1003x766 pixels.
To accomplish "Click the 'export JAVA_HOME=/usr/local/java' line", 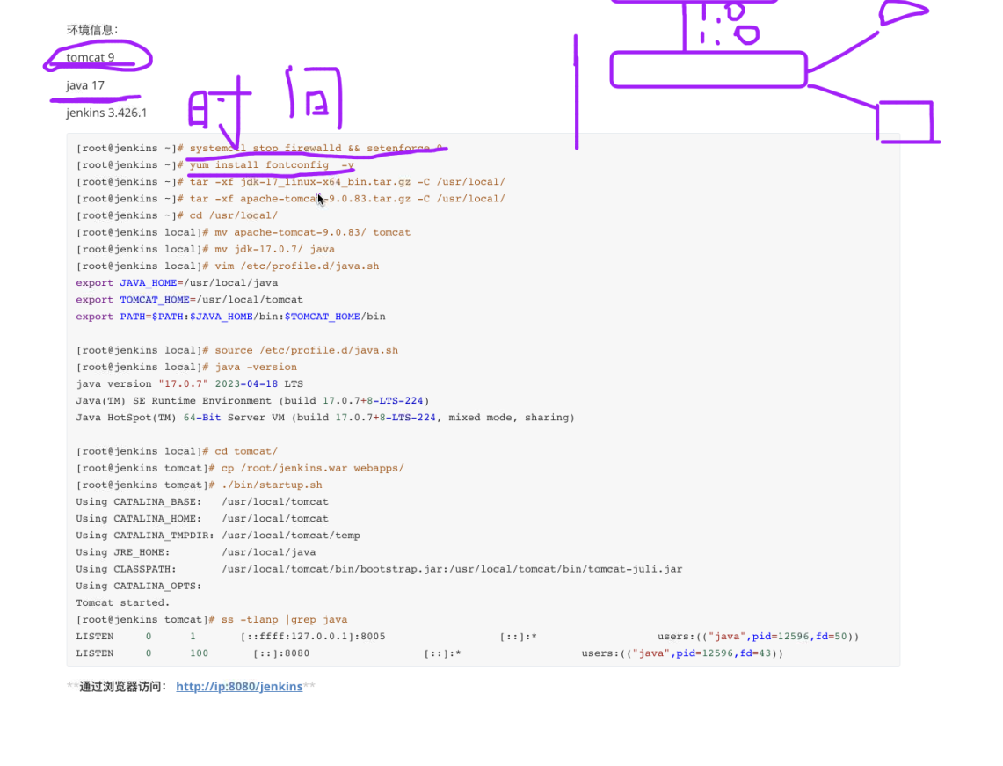I will [x=177, y=282].
